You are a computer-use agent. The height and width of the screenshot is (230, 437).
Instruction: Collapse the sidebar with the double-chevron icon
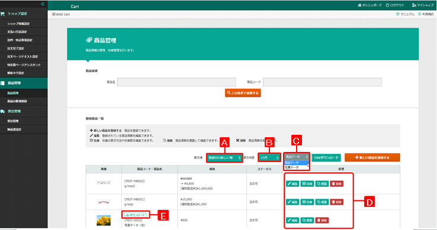coord(43,4)
